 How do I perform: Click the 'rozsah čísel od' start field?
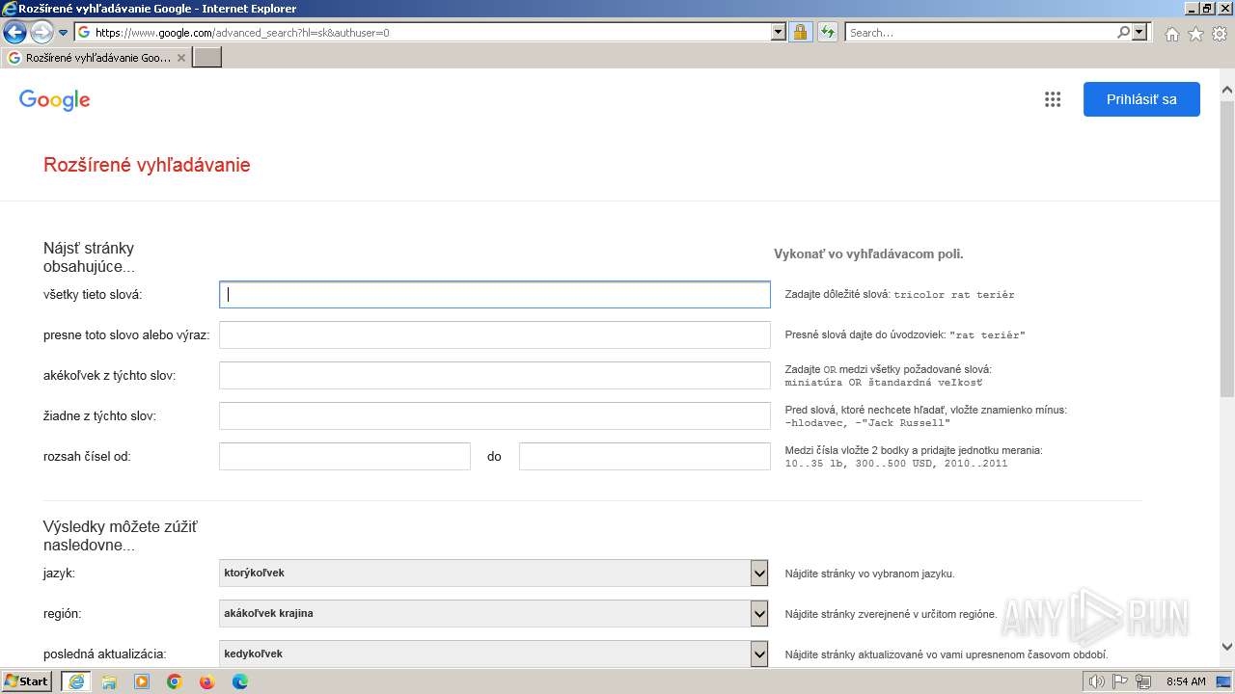point(344,457)
